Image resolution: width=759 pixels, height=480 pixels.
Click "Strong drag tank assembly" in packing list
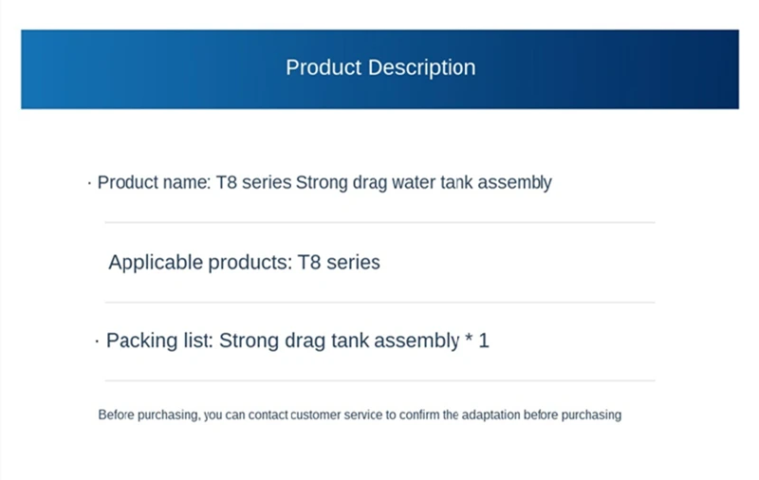[x=339, y=342]
